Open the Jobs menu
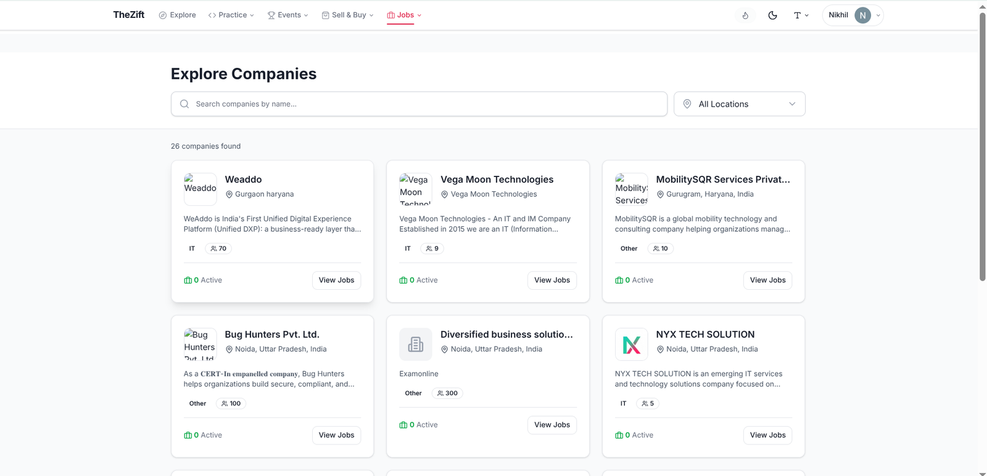This screenshot has width=987, height=476. (x=404, y=15)
